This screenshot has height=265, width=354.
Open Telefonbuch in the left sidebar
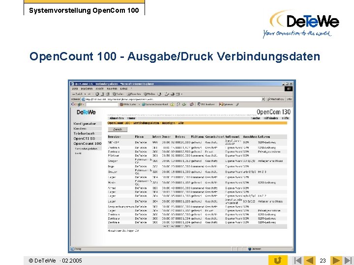pyautogui.click(x=87, y=133)
